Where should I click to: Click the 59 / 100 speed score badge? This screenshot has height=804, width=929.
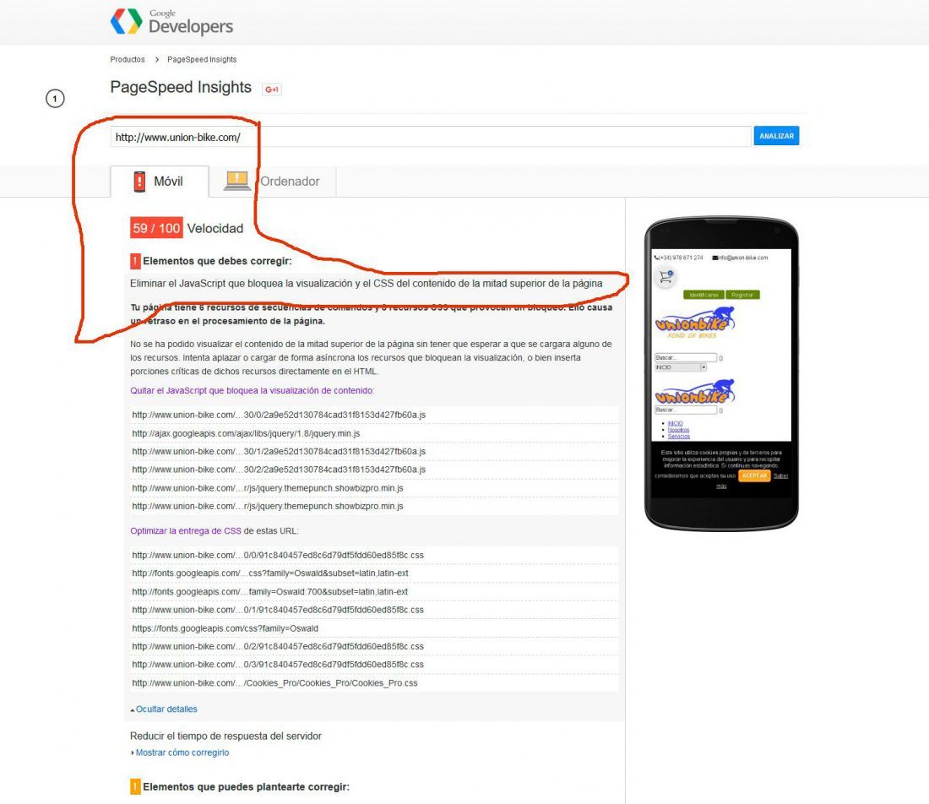click(156, 228)
